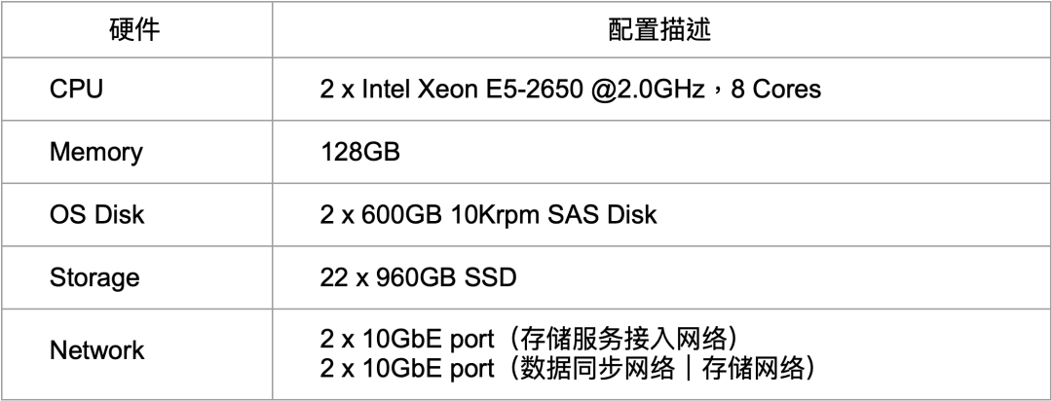Select the Network row label
The width and height of the screenshot is (1052, 401).
(x=96, y=350)
